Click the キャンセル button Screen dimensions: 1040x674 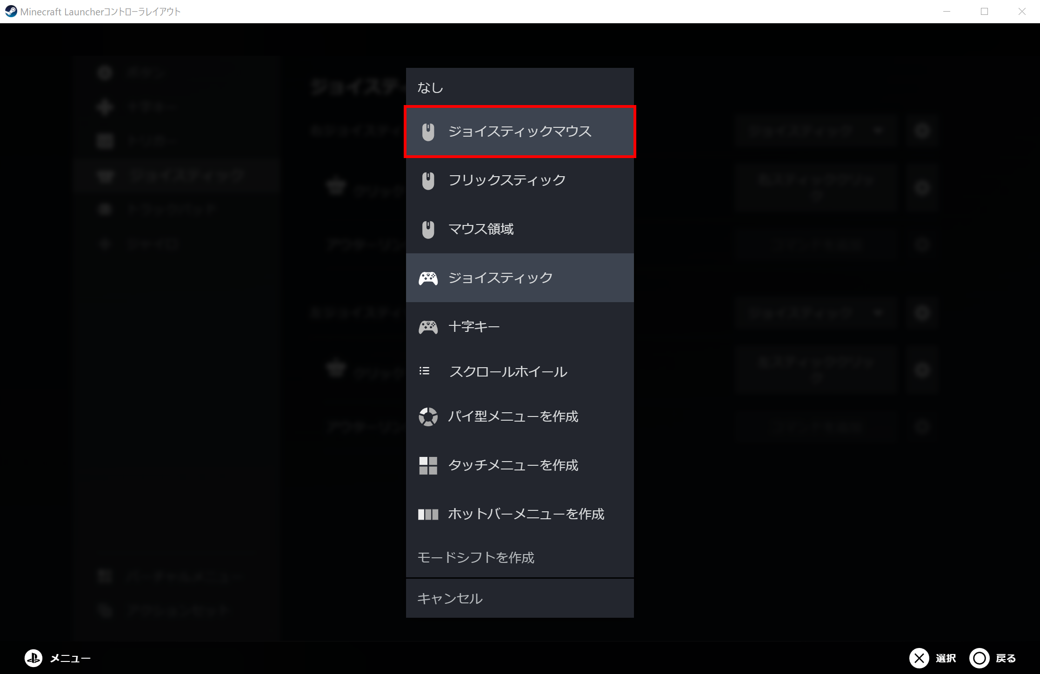pyautogui.click(x=520, y=598)
